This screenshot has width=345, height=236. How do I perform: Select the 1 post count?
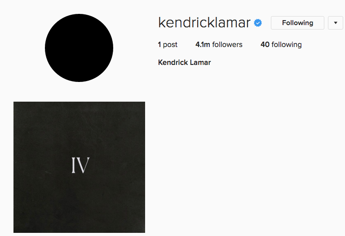tap(168, 44)
